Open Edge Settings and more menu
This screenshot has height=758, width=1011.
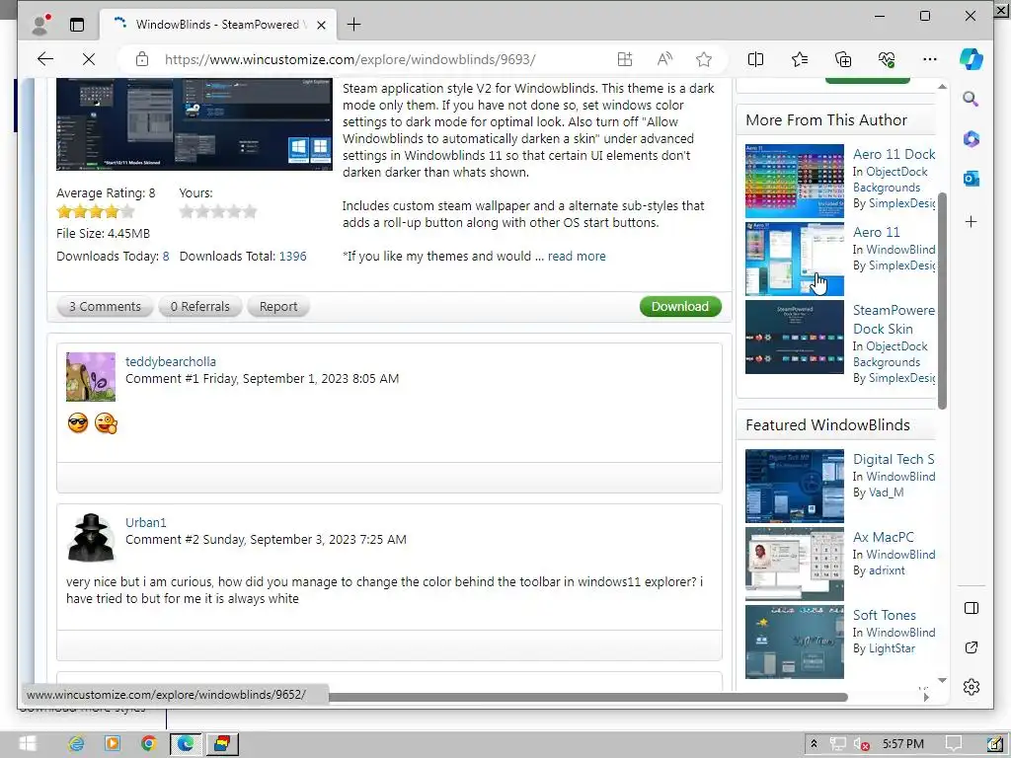pos(930,59)
